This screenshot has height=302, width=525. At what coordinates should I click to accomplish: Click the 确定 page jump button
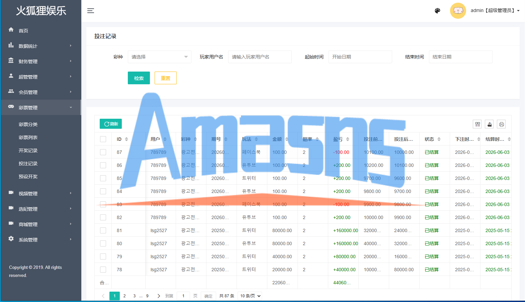[x=208, y=296]
